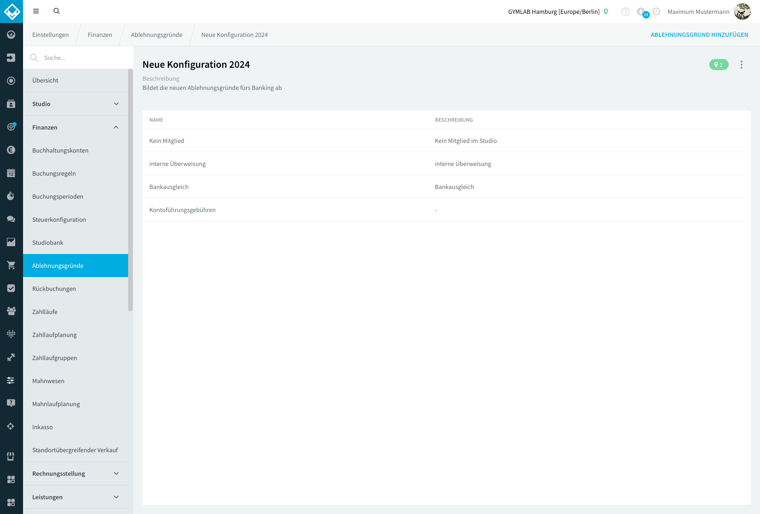Click the Suche input field
The width and height of the screenshot is (760, 514).
click(x=78, y=58)
